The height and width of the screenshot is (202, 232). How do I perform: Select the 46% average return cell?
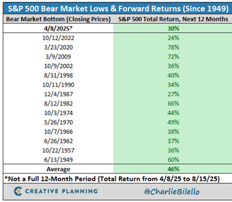tap(173, 169)
